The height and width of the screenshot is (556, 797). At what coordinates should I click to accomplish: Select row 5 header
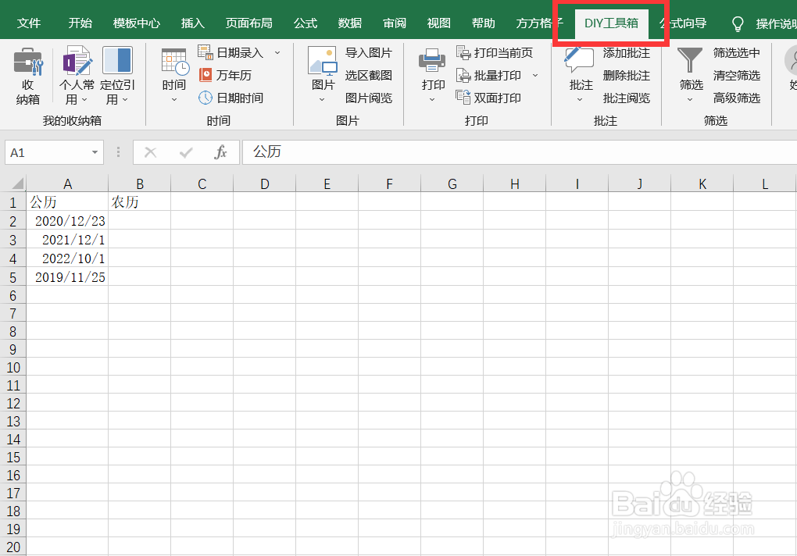pyautogui.click(x=13, y=277)
